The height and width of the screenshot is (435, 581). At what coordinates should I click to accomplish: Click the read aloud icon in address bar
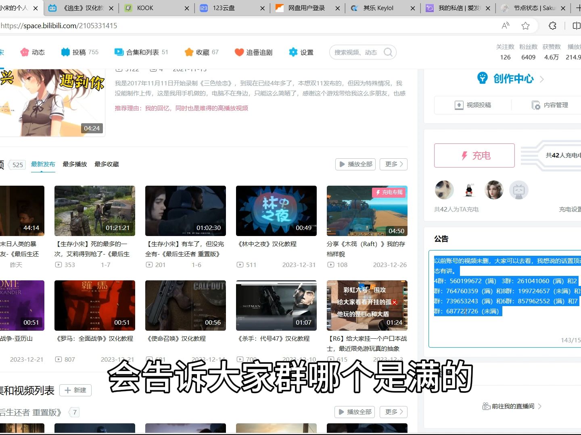pos(506,26)
